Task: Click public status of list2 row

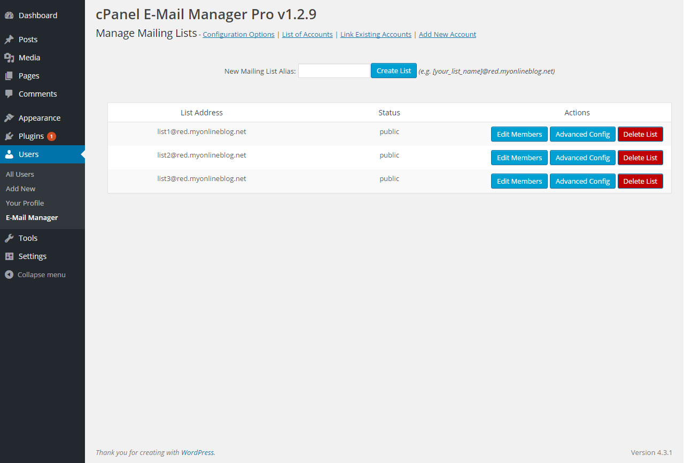Action: click(x=389, y=155)
